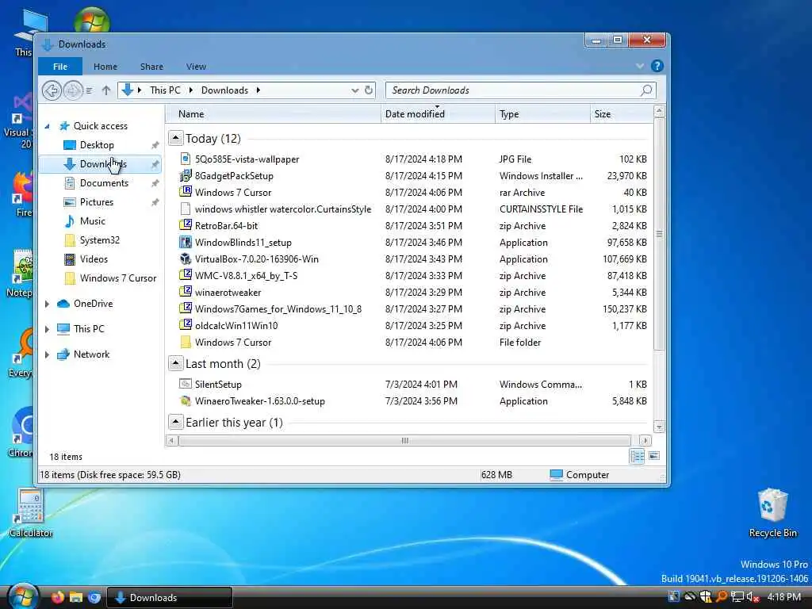Viewport: 812px width, 609px height.
Task: Select the VirtualBox installer file icon
Action: tap(186, 259)
